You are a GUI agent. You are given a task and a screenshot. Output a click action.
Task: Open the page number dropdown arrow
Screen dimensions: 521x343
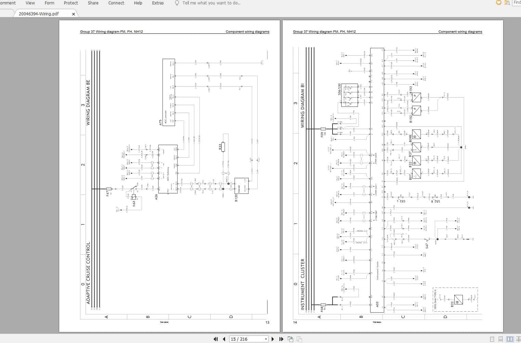pos(266,339)
